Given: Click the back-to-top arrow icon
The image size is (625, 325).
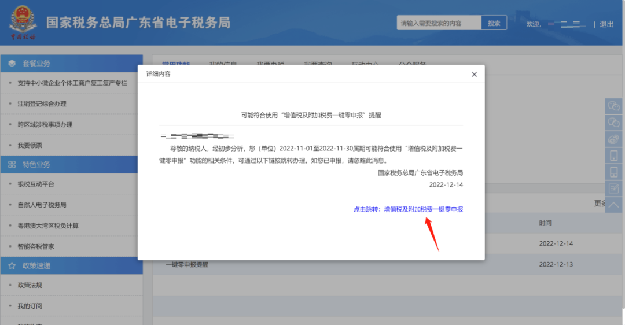Looking at the screenshot, I should coord(613,205).
